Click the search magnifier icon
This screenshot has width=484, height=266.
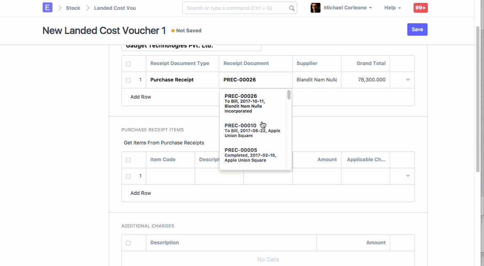[x=291, y=8]
